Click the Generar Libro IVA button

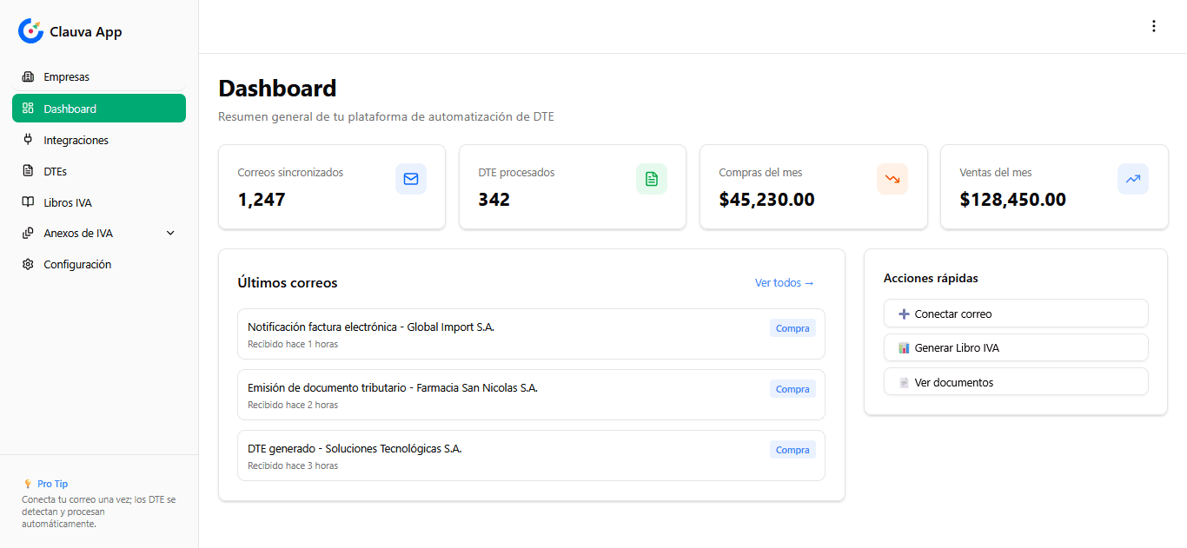[x=1015, y=347]
